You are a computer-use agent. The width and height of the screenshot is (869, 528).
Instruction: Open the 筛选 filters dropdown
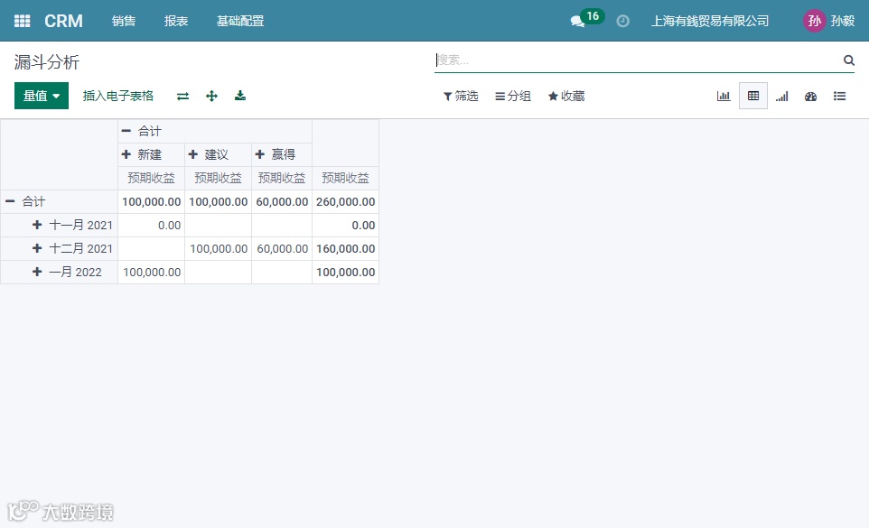[461, 97]
